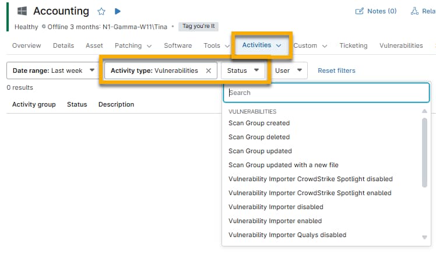Go to the Software tab

click(178, 45)
